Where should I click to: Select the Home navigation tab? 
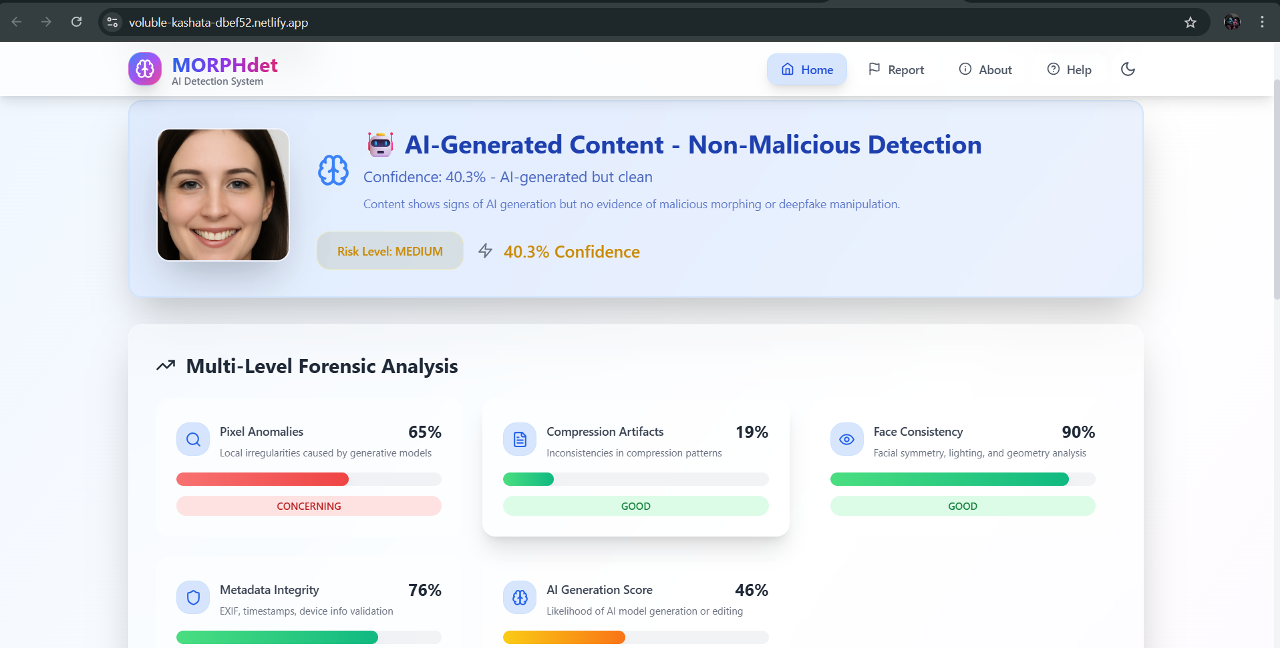[806, 69]
